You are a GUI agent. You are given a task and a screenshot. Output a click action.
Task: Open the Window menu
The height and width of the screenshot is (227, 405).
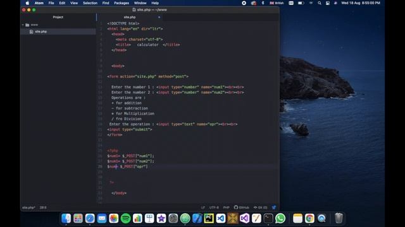140,3
